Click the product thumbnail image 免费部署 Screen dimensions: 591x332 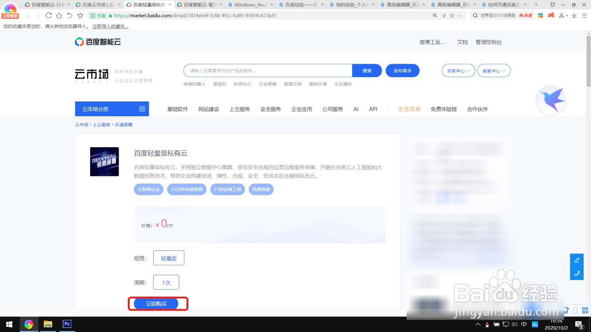click(x=105, y=162)
